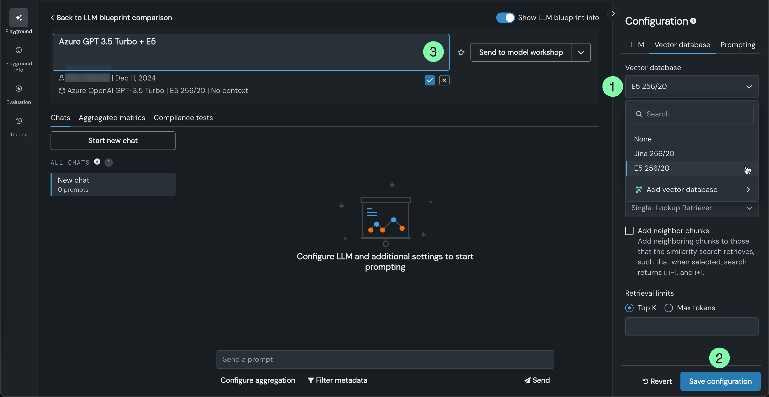Open the Playground sidebar icon
Viewport: 769px width, 397px height.
(x=18, y=18)
